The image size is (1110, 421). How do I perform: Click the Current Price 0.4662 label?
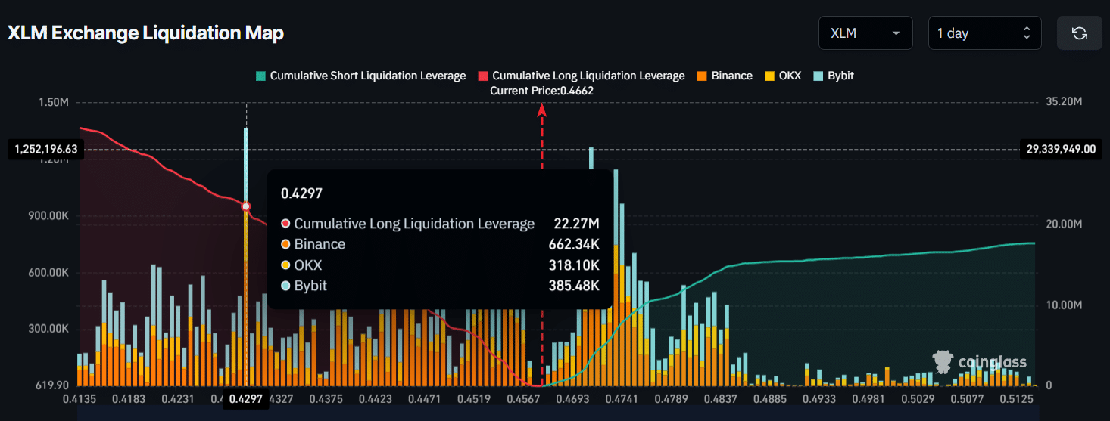coord(541,91)
